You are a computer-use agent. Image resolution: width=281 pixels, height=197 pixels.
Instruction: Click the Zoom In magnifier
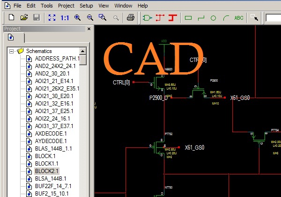(77, 17)
